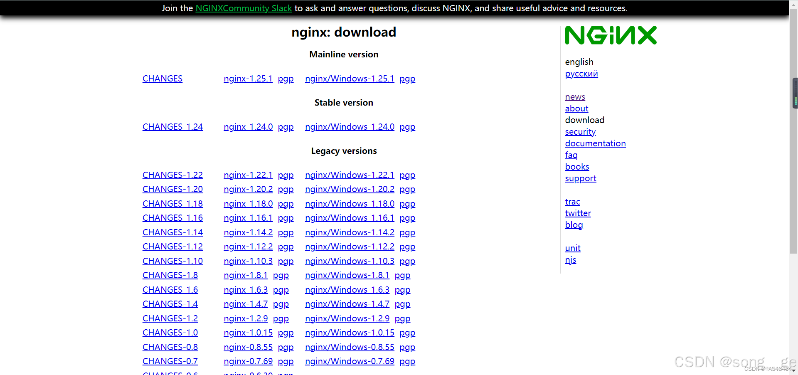Download nginx/Windows-1.25.1
798x375 pixels.
pyautogui.click(x=350, y=79)
